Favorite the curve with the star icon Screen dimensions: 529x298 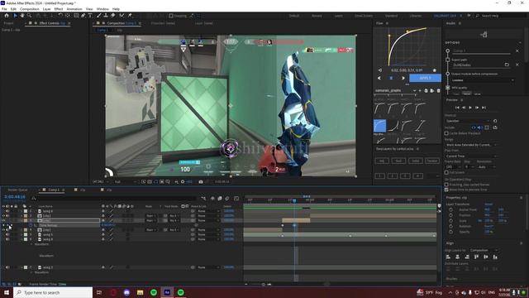[x=435, y=70]
